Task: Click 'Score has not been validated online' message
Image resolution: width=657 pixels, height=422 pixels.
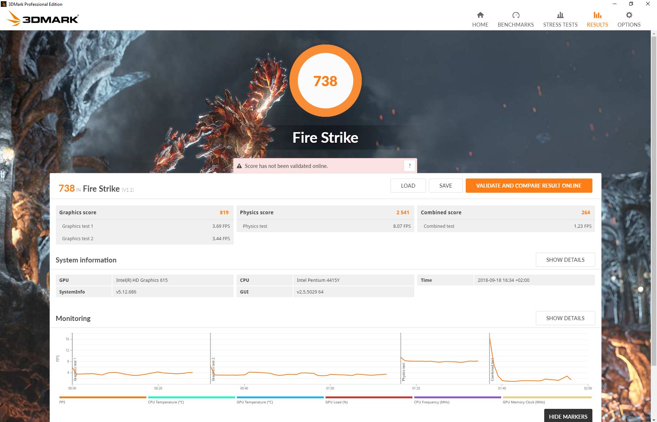Action: (286, 166)
